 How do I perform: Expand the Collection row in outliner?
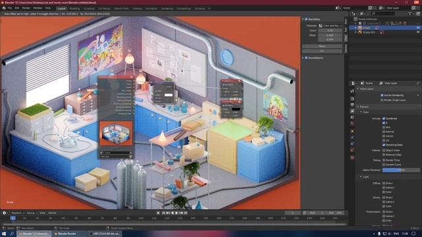tap(356, 24)
